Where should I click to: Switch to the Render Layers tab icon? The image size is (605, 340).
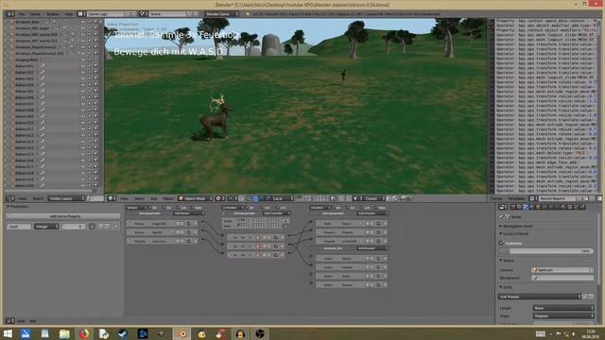pos(519,207)
